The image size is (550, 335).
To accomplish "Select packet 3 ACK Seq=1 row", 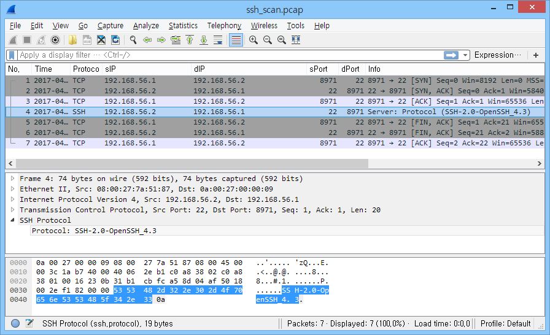I will point(275,101).
